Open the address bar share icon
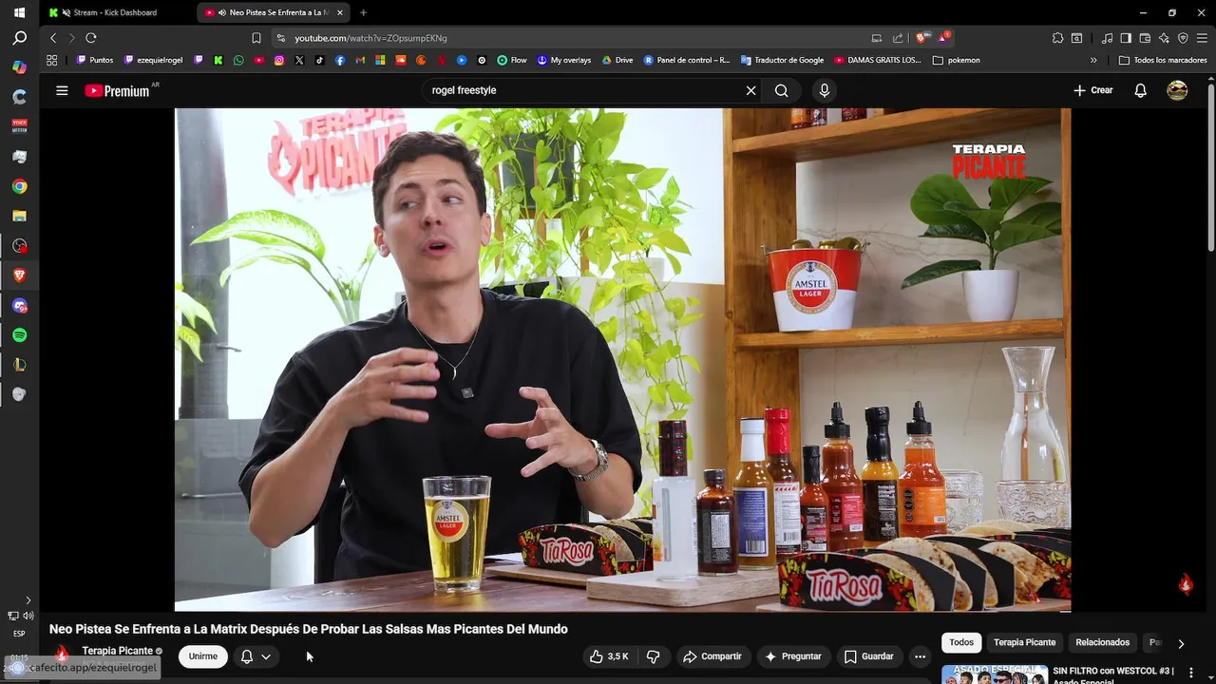Screen dimensions: 1216x684 coord(898,38)
